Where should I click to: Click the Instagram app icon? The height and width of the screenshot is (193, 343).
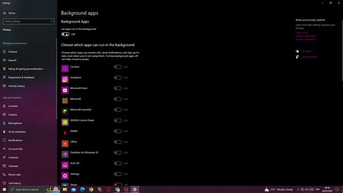[65, 79]
